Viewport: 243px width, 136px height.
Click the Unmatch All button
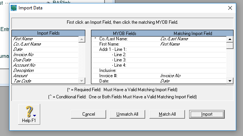pyautogui.click(x=127, y=114)
